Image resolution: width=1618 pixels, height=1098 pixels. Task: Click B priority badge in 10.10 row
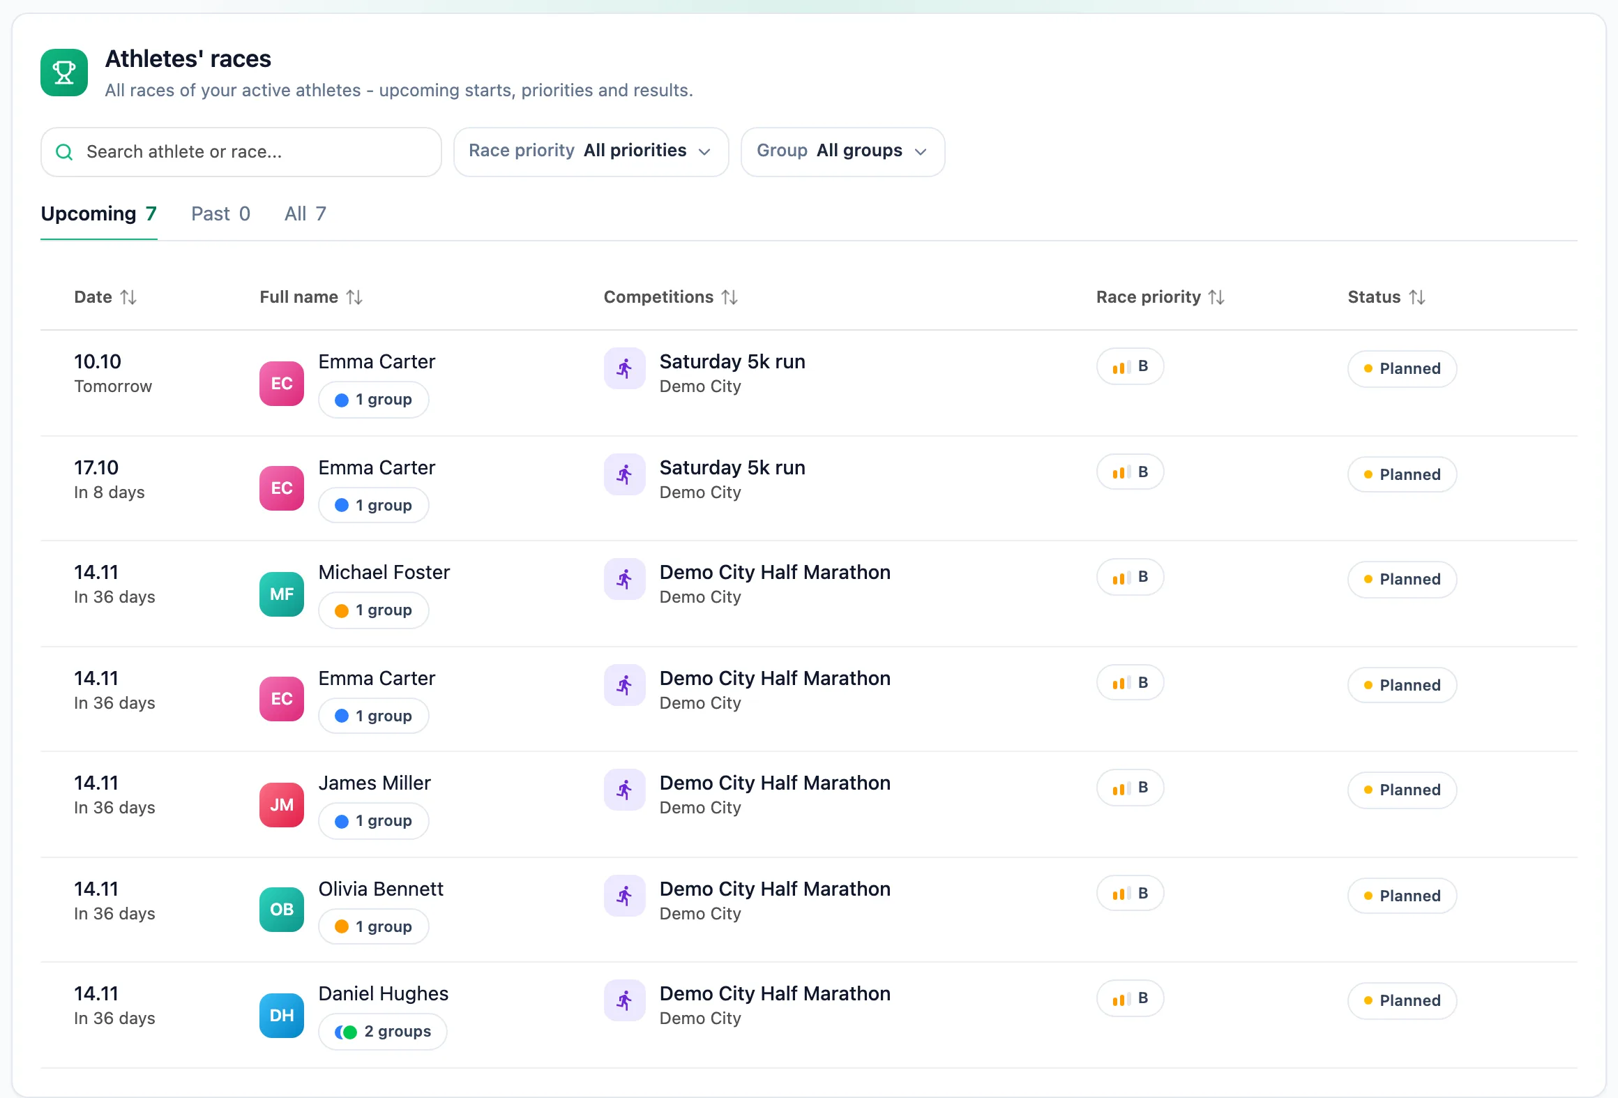pyautogui.click(x=1130, y=366)
